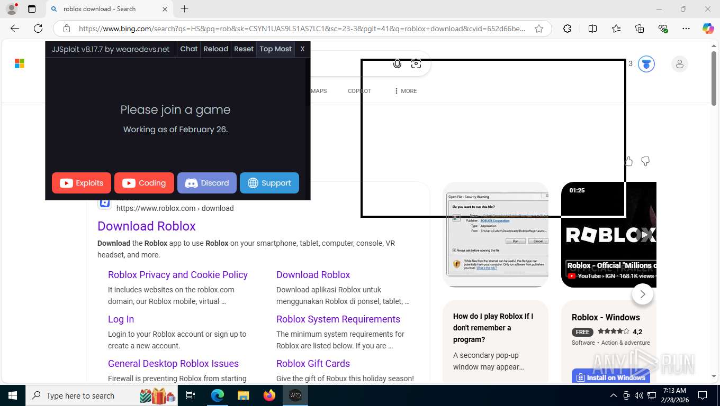Switch to Bing COPILOT tab
The image size is (720, 406).
(359, 91)
